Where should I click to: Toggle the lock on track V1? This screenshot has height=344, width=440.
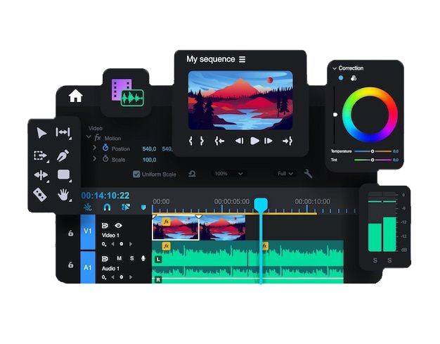tap(70, 232)
